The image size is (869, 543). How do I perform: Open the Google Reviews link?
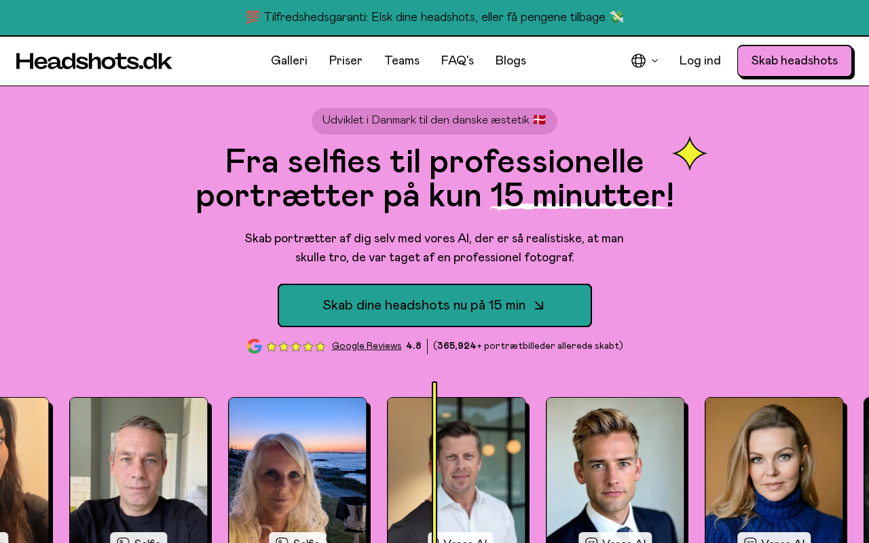click(367, 346)
